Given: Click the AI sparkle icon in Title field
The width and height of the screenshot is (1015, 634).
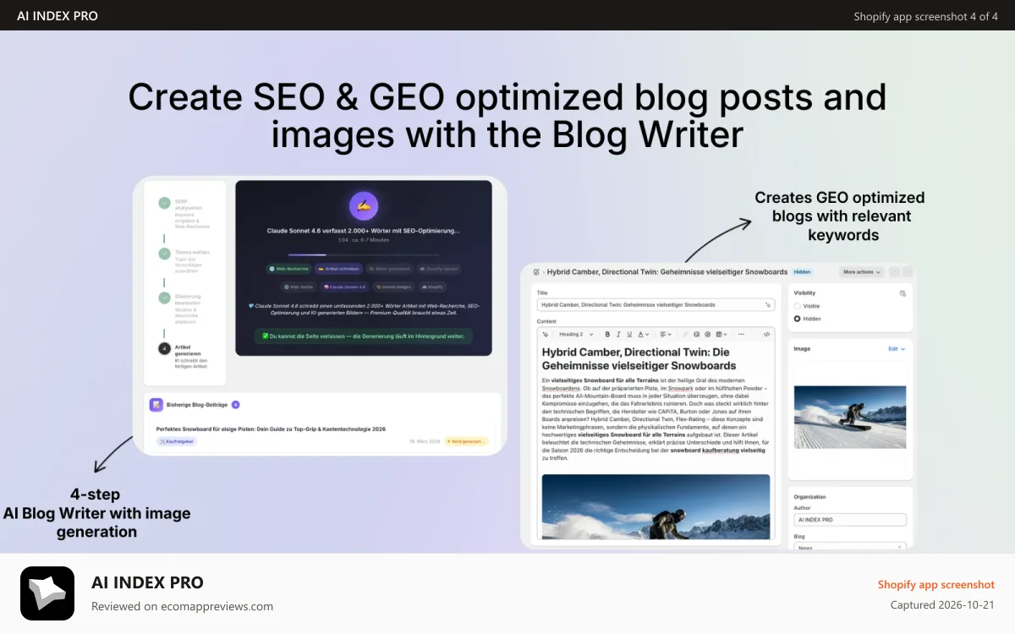Looking at the screenshot, I should coord(768,304).
